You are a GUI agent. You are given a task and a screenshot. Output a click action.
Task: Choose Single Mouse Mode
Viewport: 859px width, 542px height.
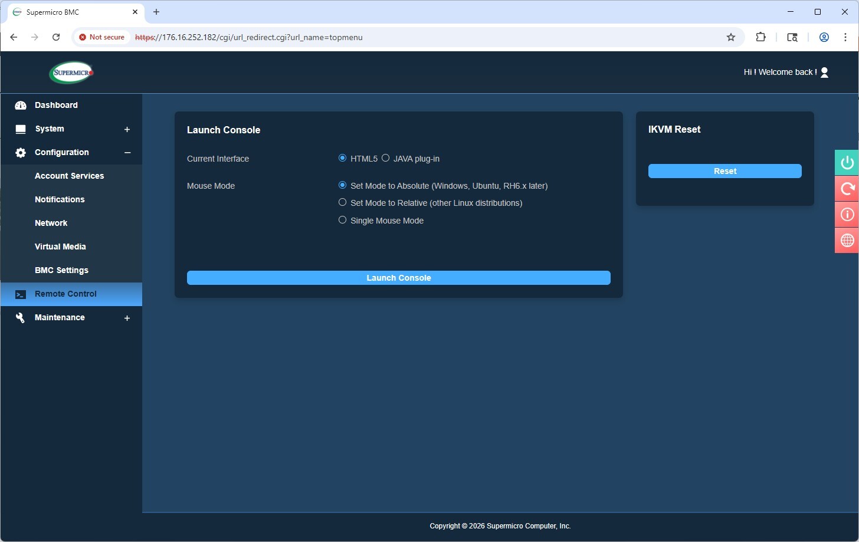tap(342, 220)
